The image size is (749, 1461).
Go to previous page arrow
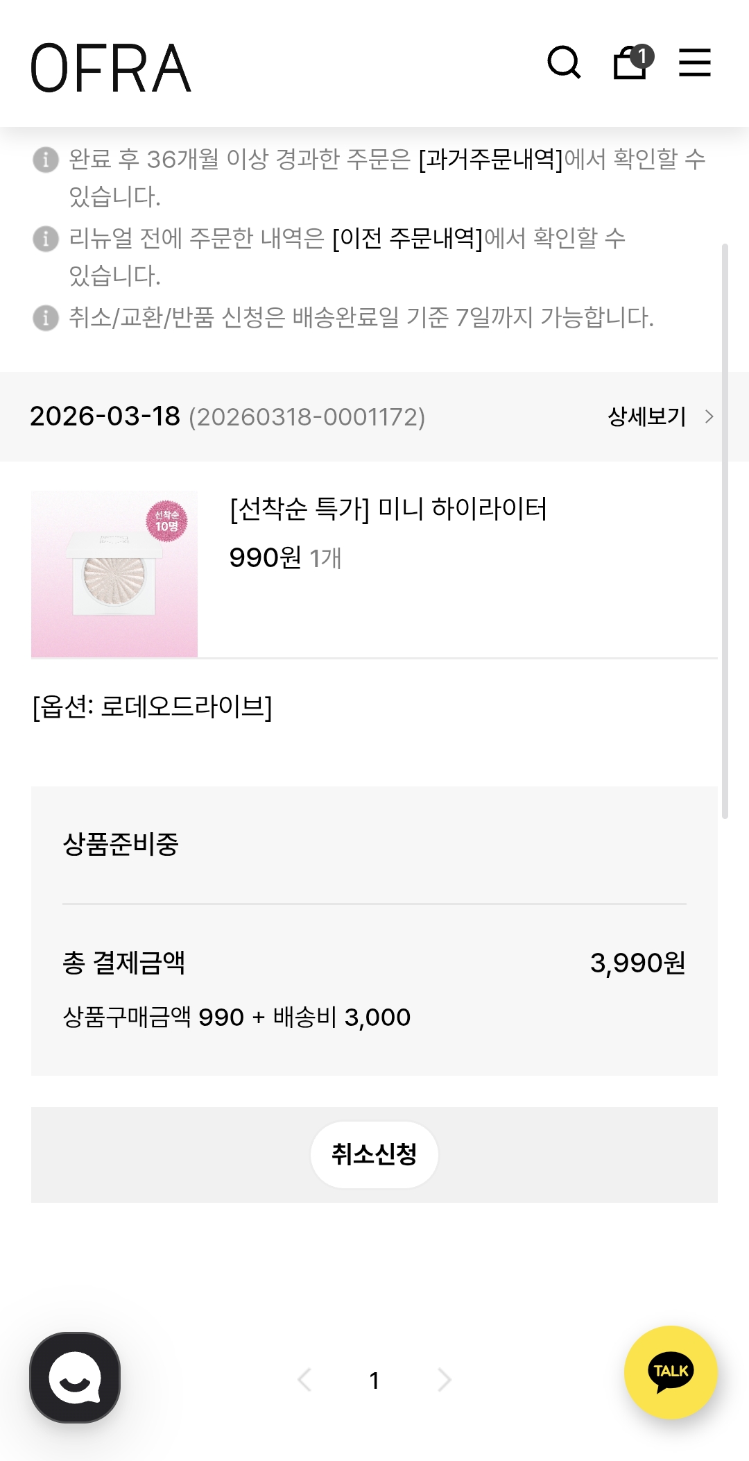pyautogui.click(x=304, y=1380)
